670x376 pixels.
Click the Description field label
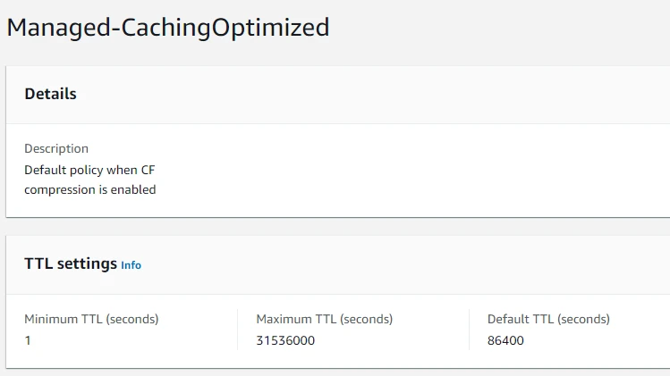coord(56,148)
